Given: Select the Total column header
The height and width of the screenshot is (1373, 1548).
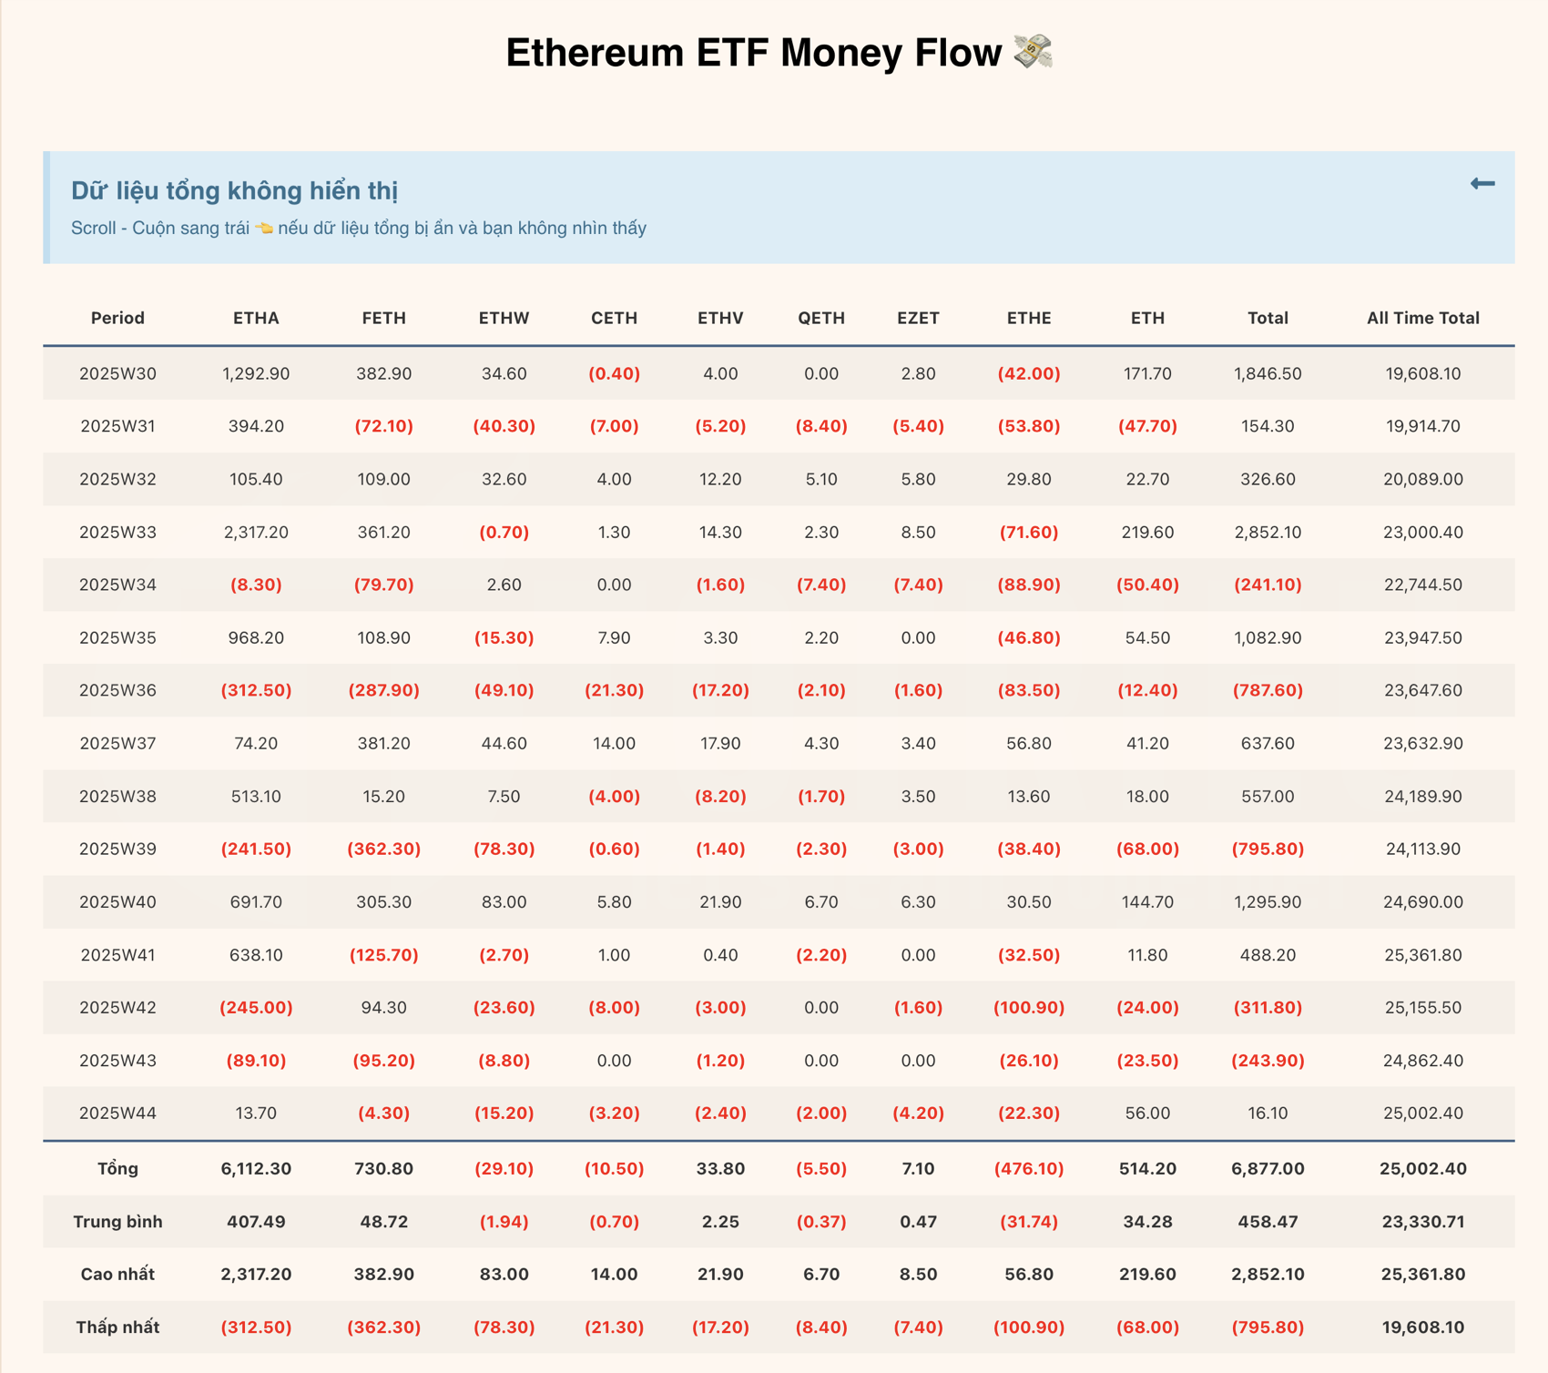Looking at the screenshot, I should [x=1268, y=318].
